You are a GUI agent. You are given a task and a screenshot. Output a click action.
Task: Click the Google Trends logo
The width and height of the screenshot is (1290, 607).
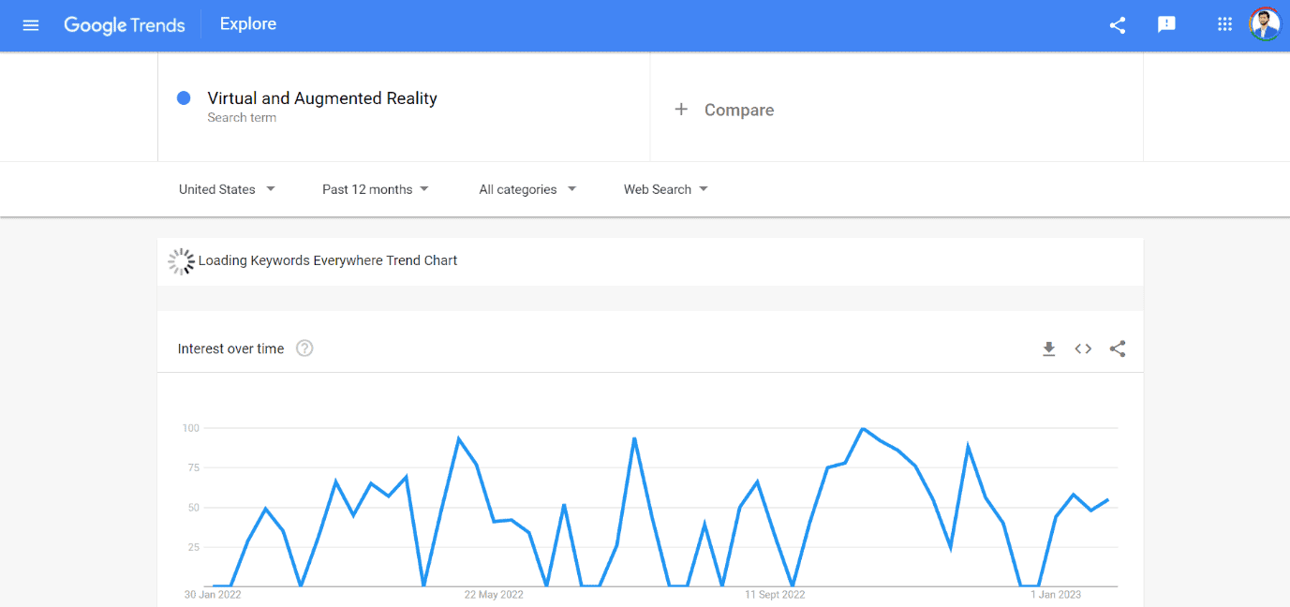125,25
